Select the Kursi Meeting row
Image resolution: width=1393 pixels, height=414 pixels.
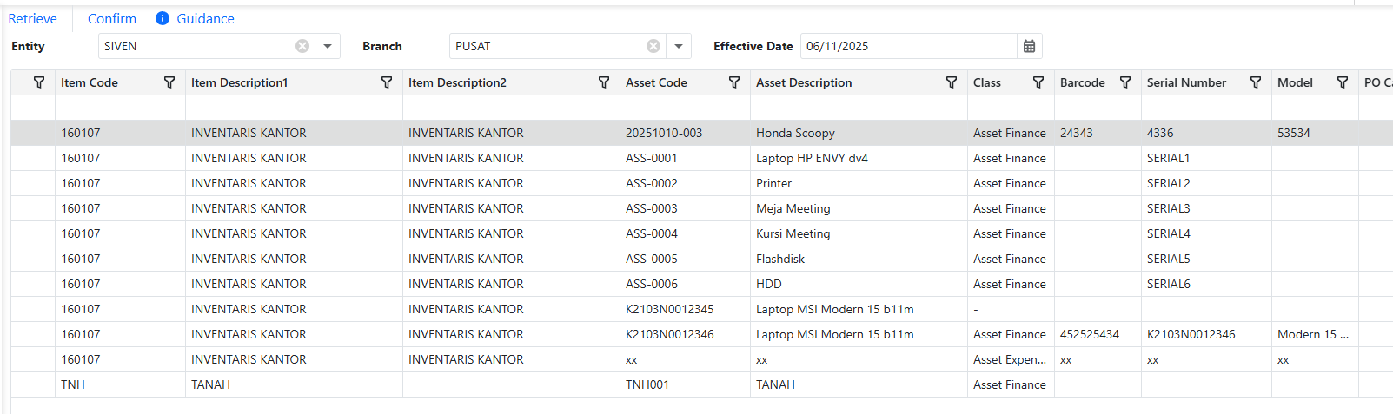point(702,233)
